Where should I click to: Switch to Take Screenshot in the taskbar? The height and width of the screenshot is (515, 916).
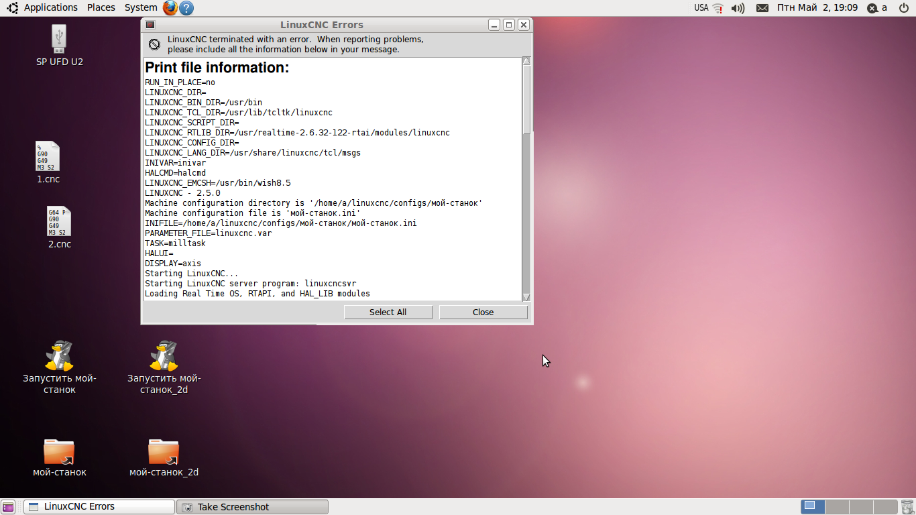click(x=252, y=507)
